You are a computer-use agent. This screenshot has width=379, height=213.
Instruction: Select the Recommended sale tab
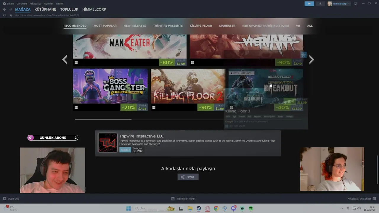(75, 26)
